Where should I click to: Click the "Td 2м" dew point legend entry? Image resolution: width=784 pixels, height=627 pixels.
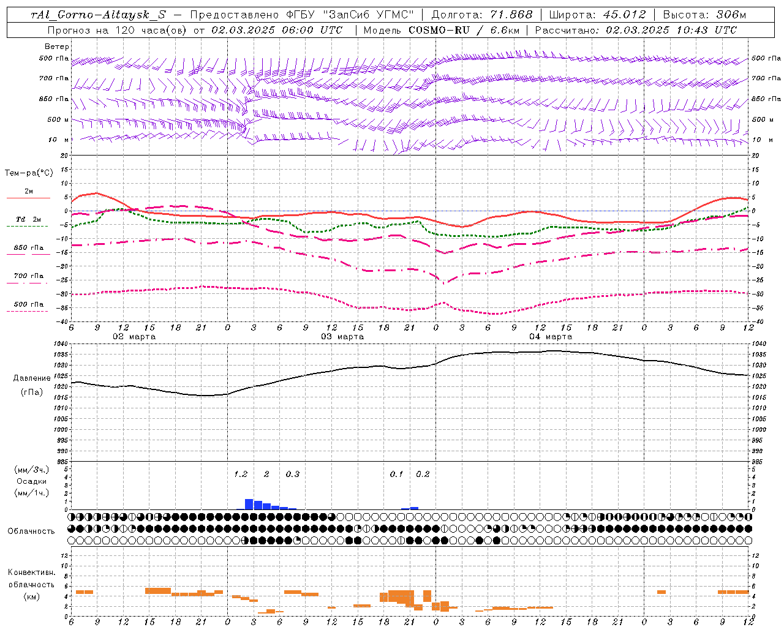click(x=28, y=219)
